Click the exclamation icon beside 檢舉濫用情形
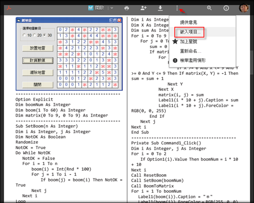The height and width of the screenshot is (203, 254). [175, 60]
